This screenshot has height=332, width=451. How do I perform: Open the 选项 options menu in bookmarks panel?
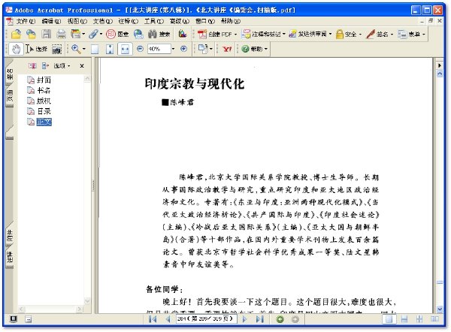(62, 66)
